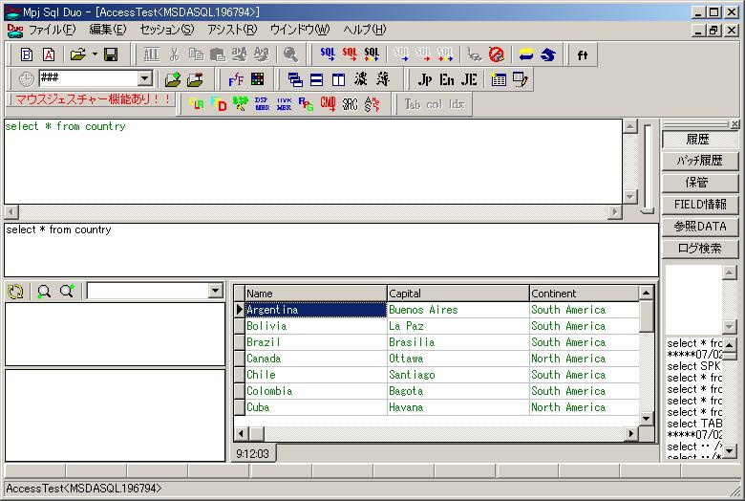The image size is (745, 501).
Task: Click the SRC toolbar icon
Action: point(350,103)
